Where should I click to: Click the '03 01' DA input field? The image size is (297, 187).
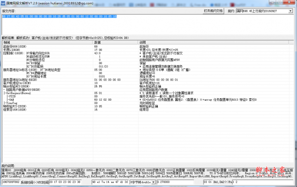coord(208,182)
